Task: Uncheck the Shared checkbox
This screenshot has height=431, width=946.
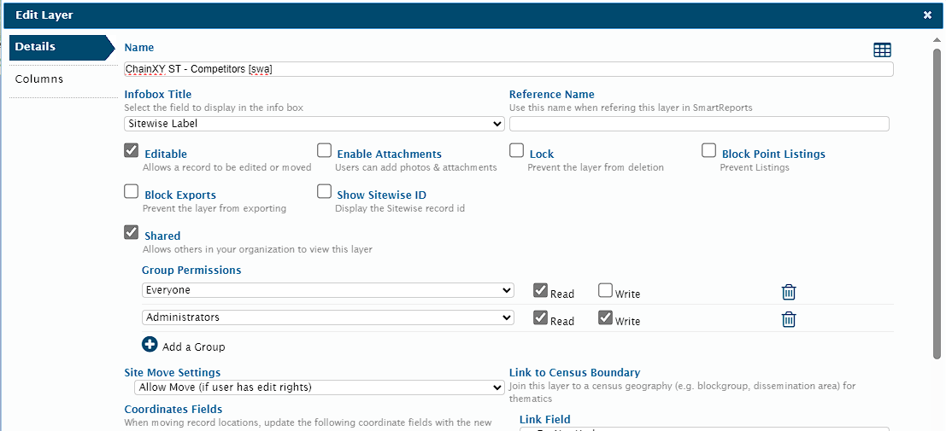Action: click(132, 232)
